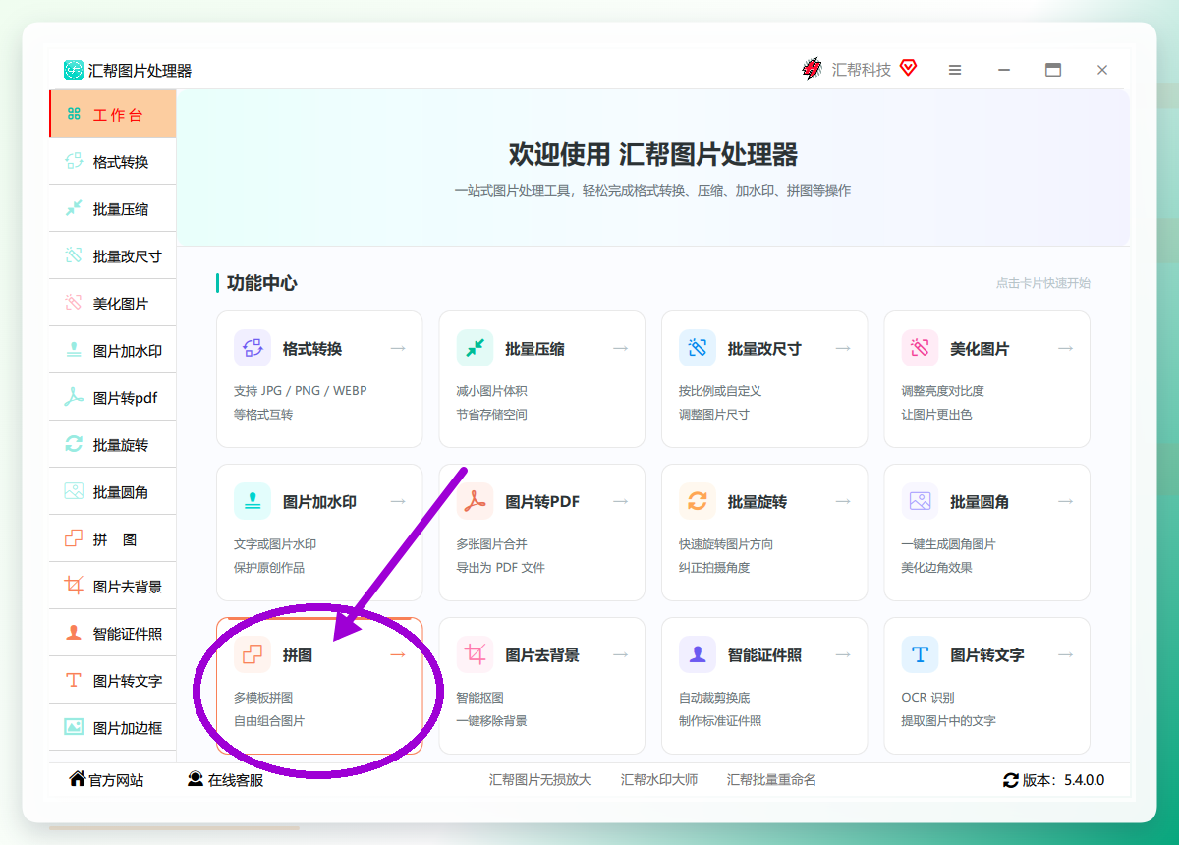Screen dimensions: 1179x845
Task: Click the 图片去背景 card icon
Action: click(x=475, y=654)
